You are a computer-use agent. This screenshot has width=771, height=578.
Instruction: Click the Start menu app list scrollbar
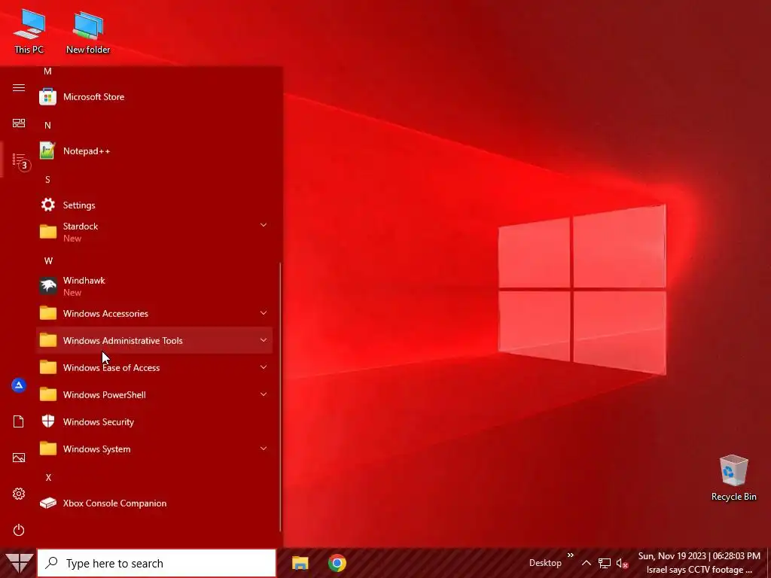click(x=280, y=396)
